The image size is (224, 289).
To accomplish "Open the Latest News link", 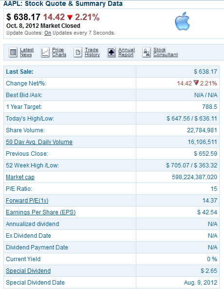I will [x=27, y=52].
